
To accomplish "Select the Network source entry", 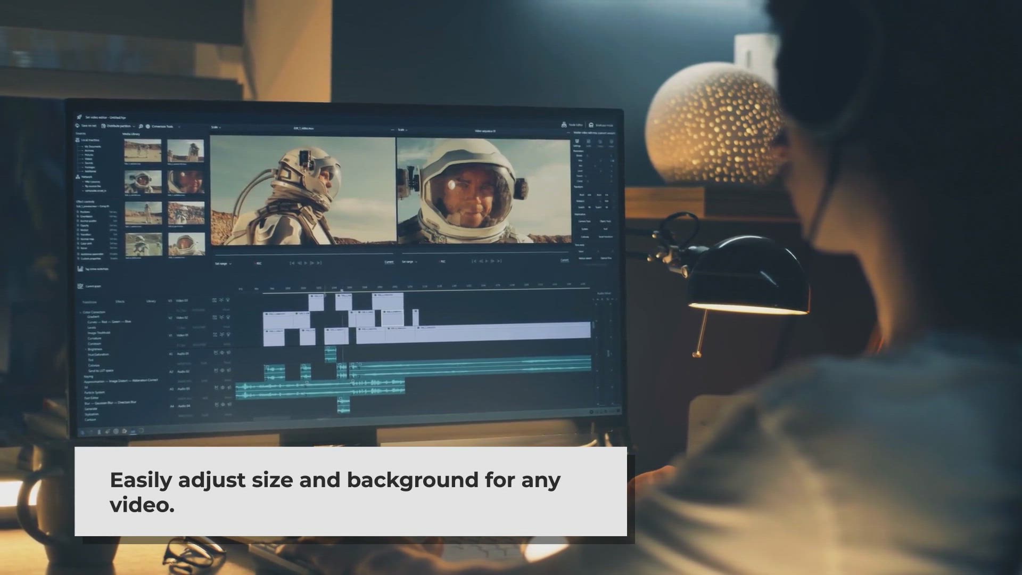I will pyautogui.click(x=84, y=177).
